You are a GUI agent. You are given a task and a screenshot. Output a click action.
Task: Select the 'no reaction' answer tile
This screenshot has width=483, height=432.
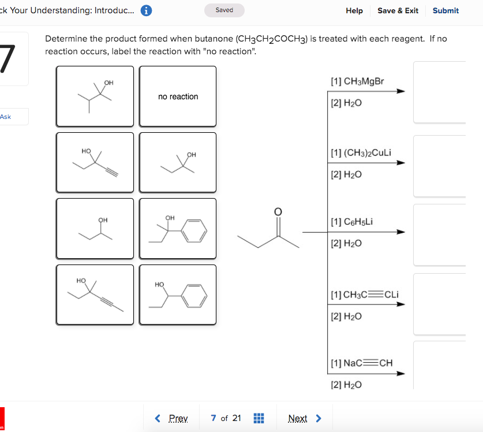[177, 96]
